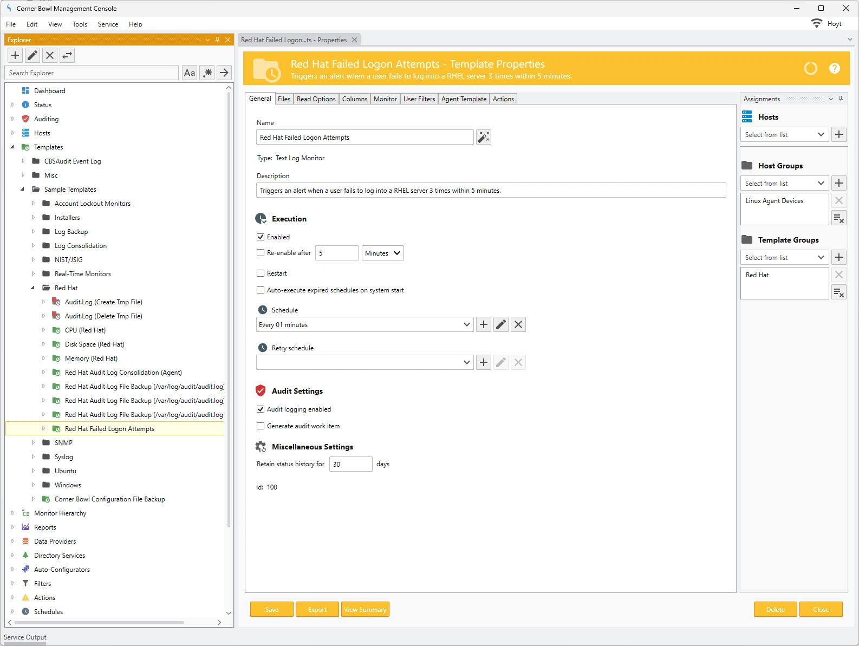Open the Template Groups select list dropdown
Screen dimensions: 859x646
(784, 258)
